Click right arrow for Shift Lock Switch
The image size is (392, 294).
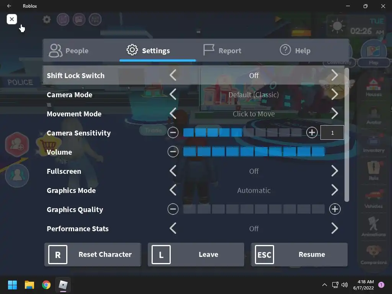[x=335, y=75]
